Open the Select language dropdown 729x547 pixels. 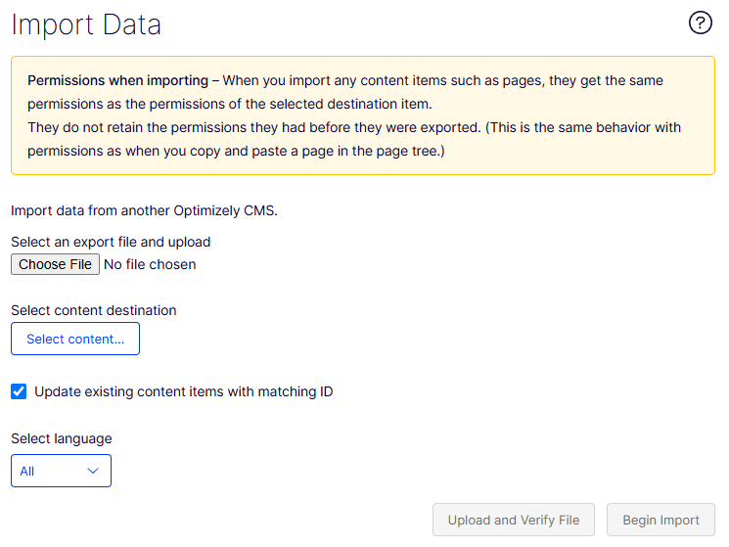pyautogui.click(x=61, y=471)
